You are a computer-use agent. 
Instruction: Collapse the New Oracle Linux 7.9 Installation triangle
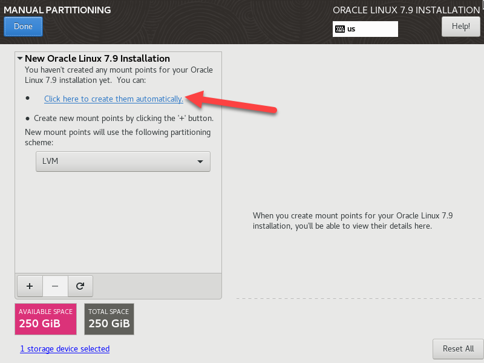click(x=20, y=59)
